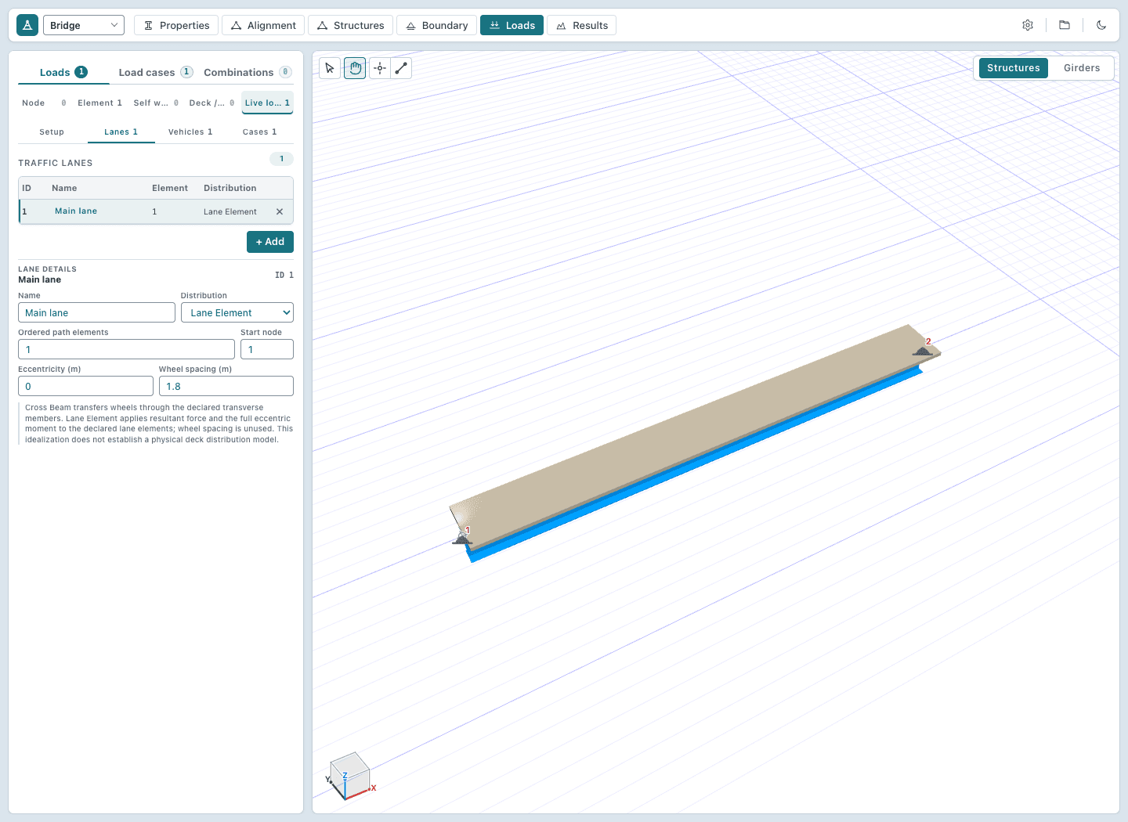Click support symbol at node 1
The height and width of the screenshot is (822, 1128).
(462, 538)
